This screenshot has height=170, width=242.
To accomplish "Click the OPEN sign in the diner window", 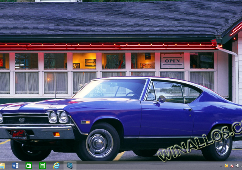I will click(x=172, y=61).
